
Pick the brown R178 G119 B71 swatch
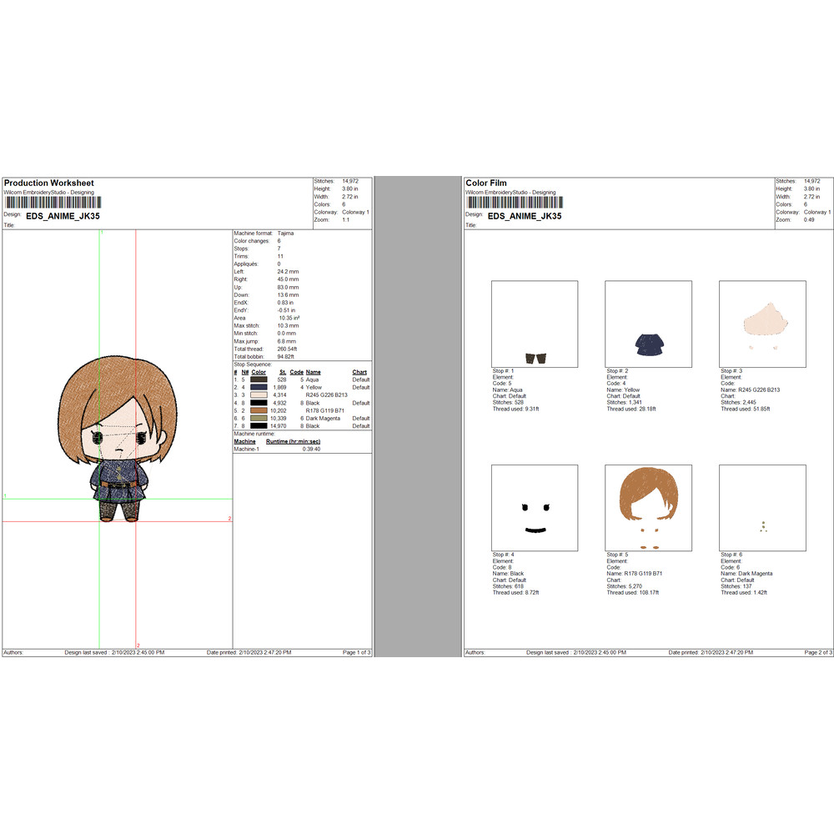[x=259, y=410]
